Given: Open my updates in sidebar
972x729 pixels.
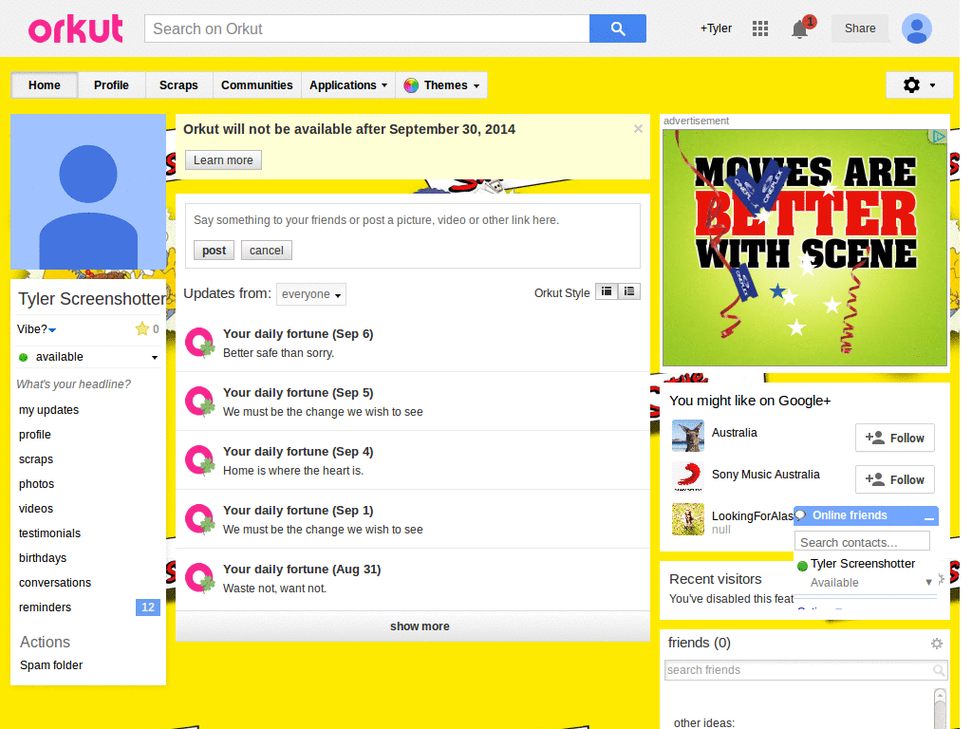Looking at the screenshot, I should [49, 410].
